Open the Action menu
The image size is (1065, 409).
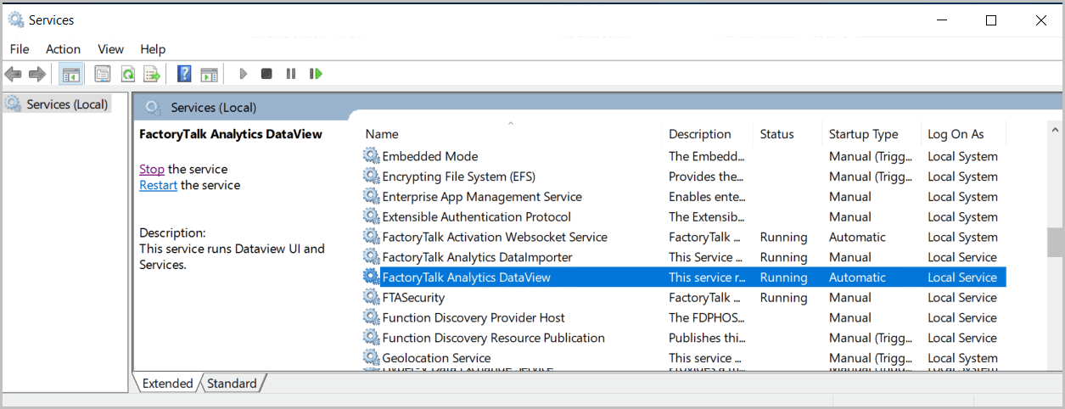click(64, 49)
